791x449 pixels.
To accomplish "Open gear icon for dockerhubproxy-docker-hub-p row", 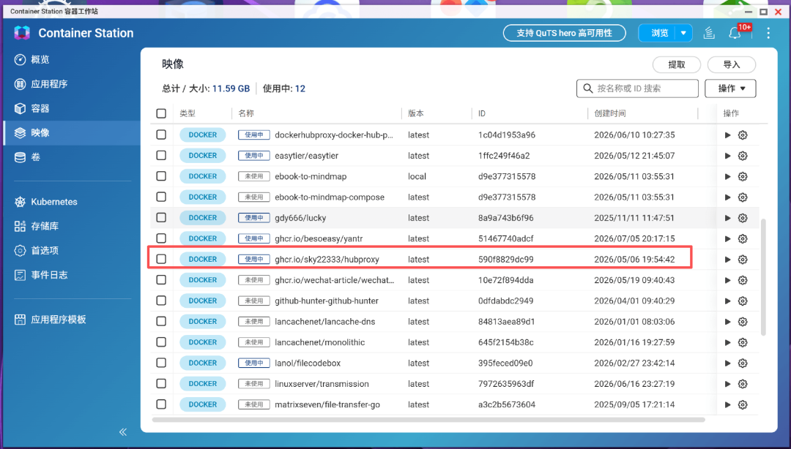I will click(743, 135).
